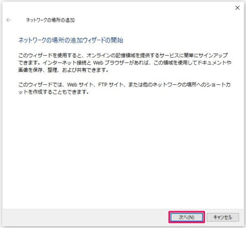This screenshot has height=228, width=246.
Task: Click heading ネットワークの場所の追加ウィザードの開始
Action: point(71,40)
